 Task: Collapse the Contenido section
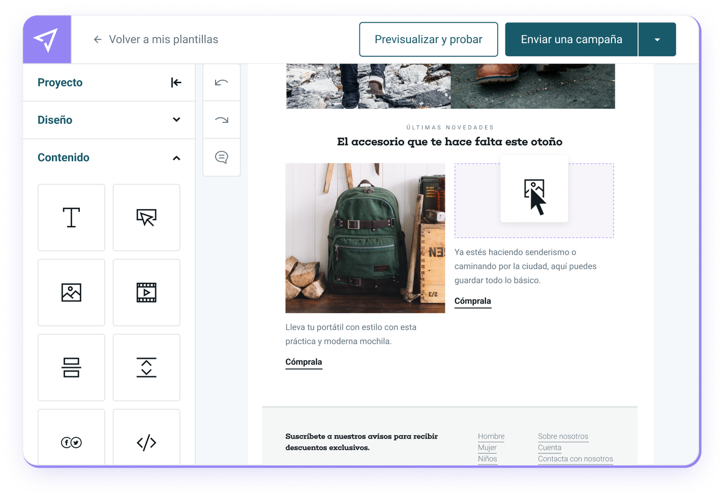176,158
